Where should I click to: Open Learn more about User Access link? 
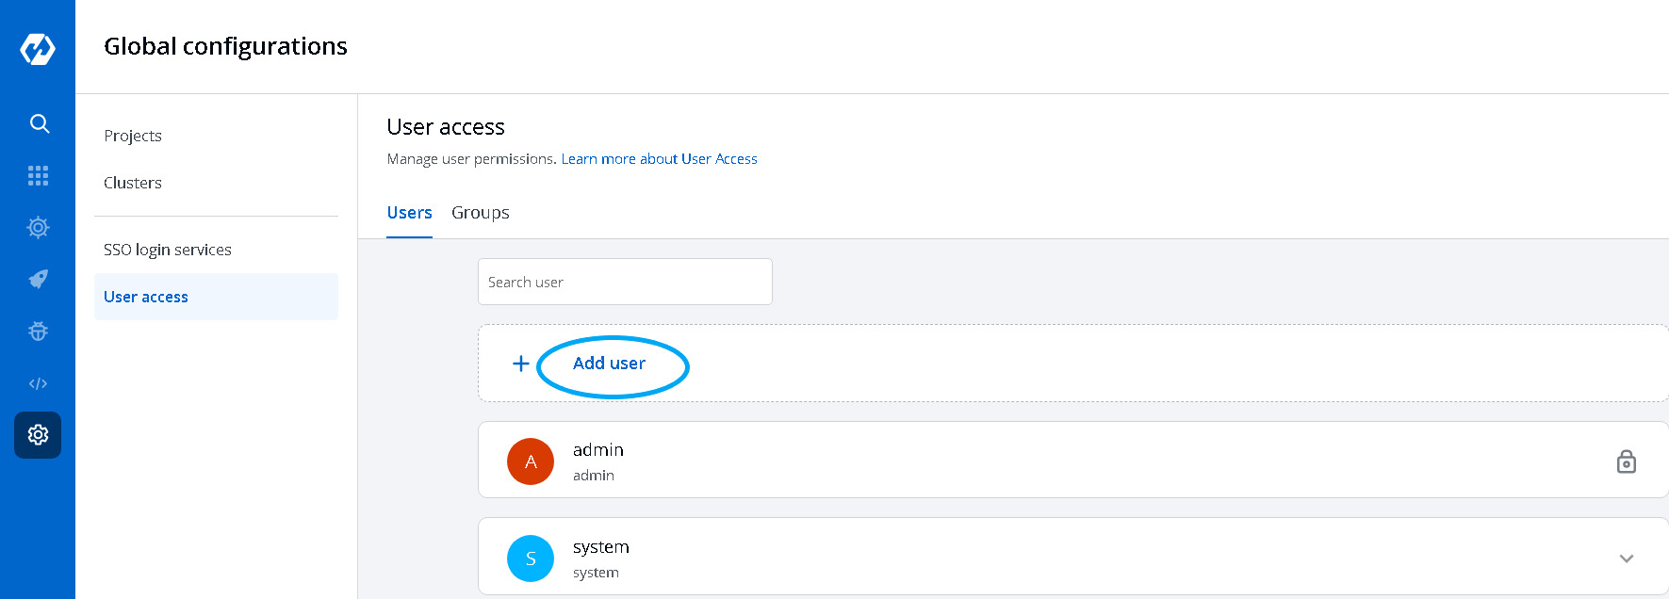click(x=659, y=159)
